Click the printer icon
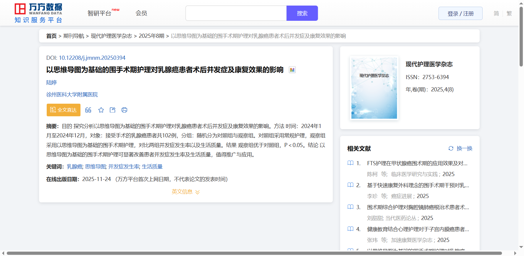 click(x=124, y=110)
